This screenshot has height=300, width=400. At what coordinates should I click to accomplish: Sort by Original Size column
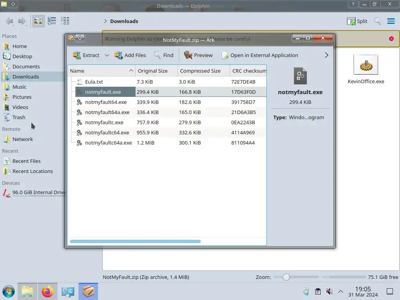click(x=156, y=71)
